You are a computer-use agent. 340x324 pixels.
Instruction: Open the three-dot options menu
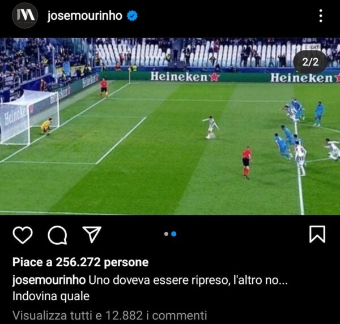point(321,16)
